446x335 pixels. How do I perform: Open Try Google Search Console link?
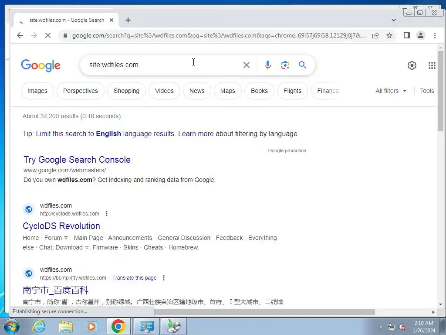77,160
